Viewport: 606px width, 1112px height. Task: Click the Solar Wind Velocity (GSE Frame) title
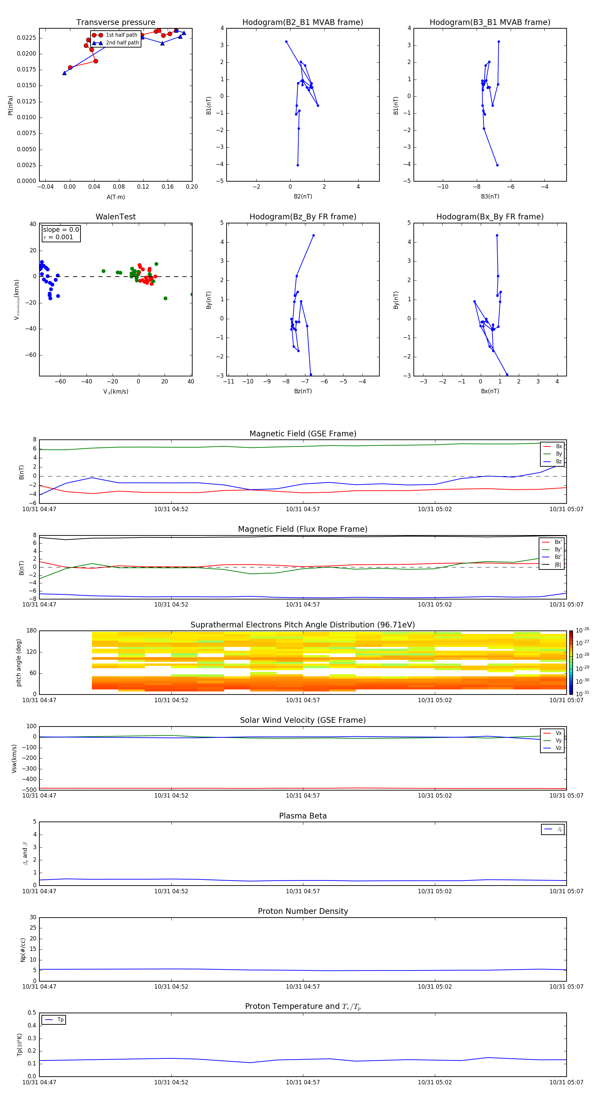[303, 720]
